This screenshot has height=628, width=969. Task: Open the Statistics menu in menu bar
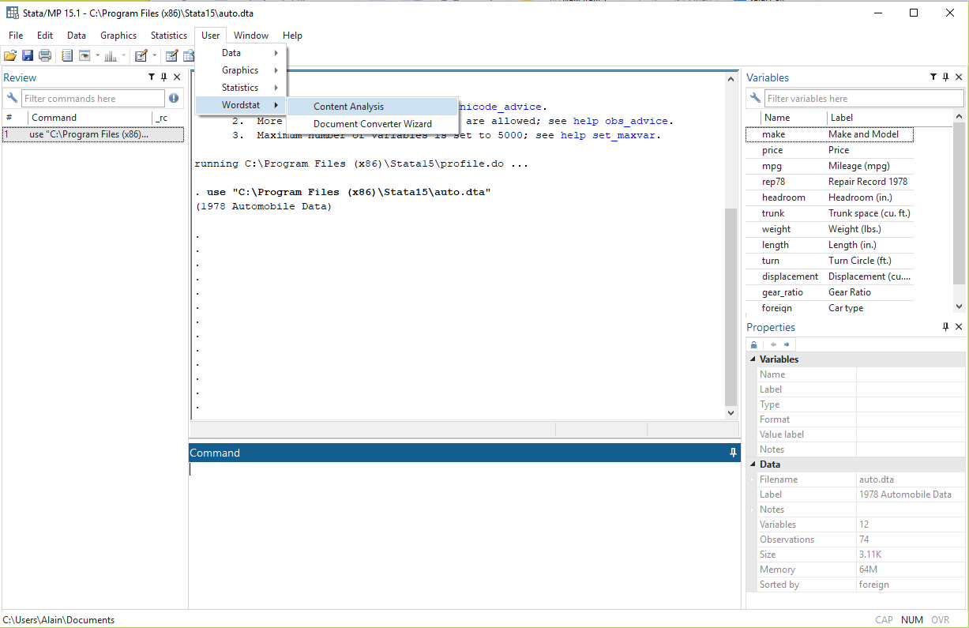169,36
